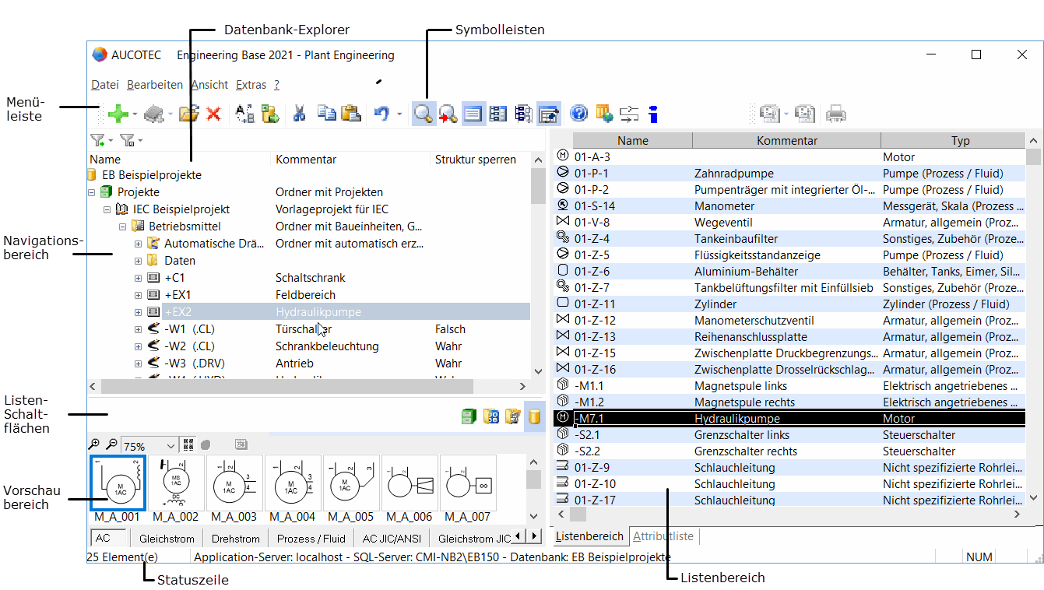Click the paste clipboard icon
Image resolution: width=1044 pixels, height=590 pixels.
[351, 114]
